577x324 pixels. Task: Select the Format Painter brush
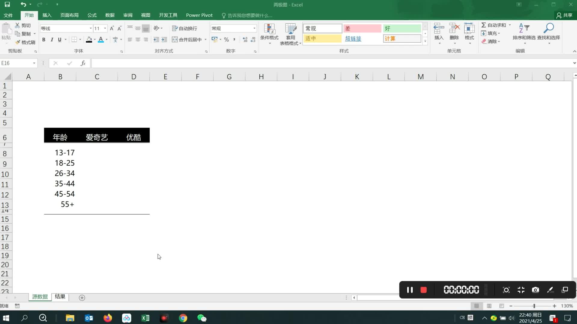[17, 42]
